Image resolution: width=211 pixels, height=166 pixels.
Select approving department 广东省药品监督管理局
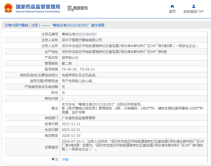[78, 118]
